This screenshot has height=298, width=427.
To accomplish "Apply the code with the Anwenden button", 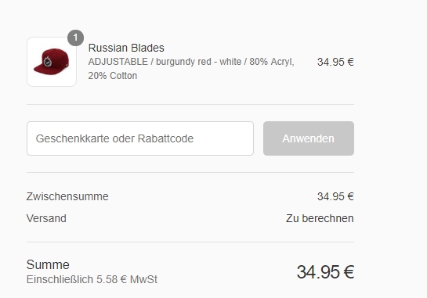I will tap(309, 138).
